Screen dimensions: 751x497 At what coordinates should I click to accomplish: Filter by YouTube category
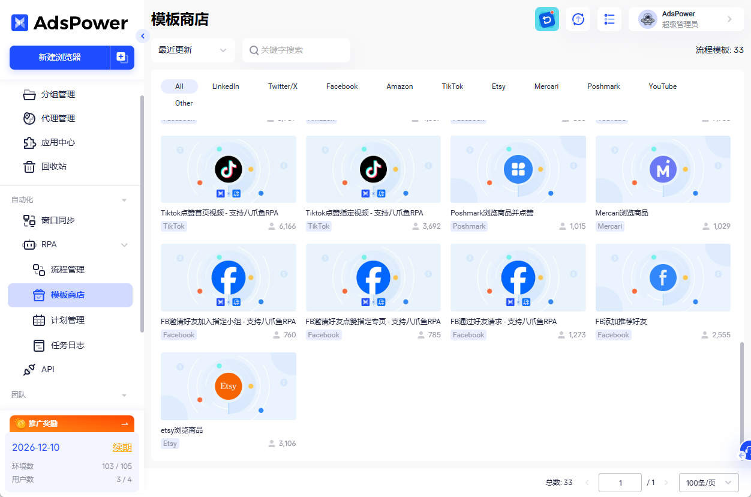point(662,86)
